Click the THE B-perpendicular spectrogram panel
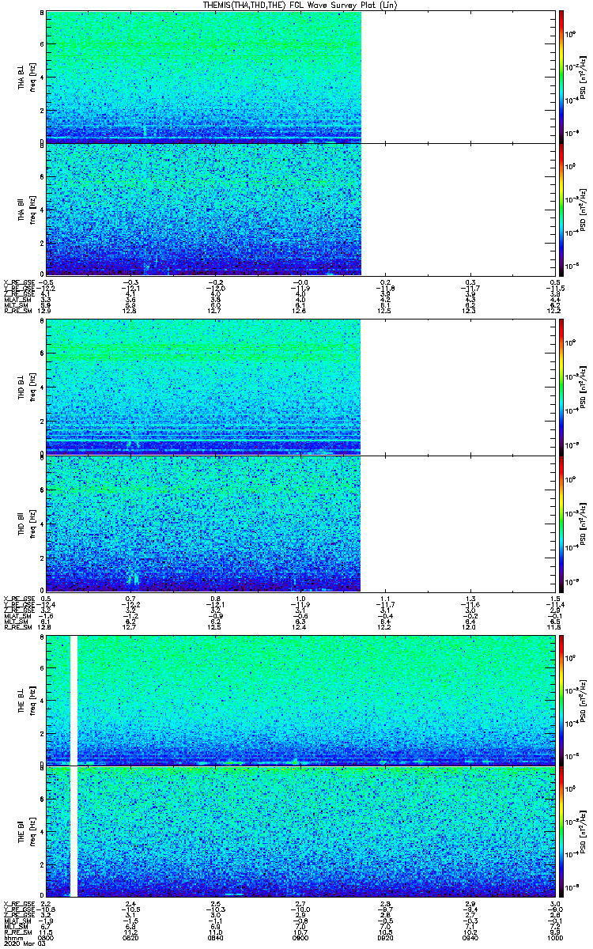The height and width of the screenshot is (949, 593). tap(301, 701)
